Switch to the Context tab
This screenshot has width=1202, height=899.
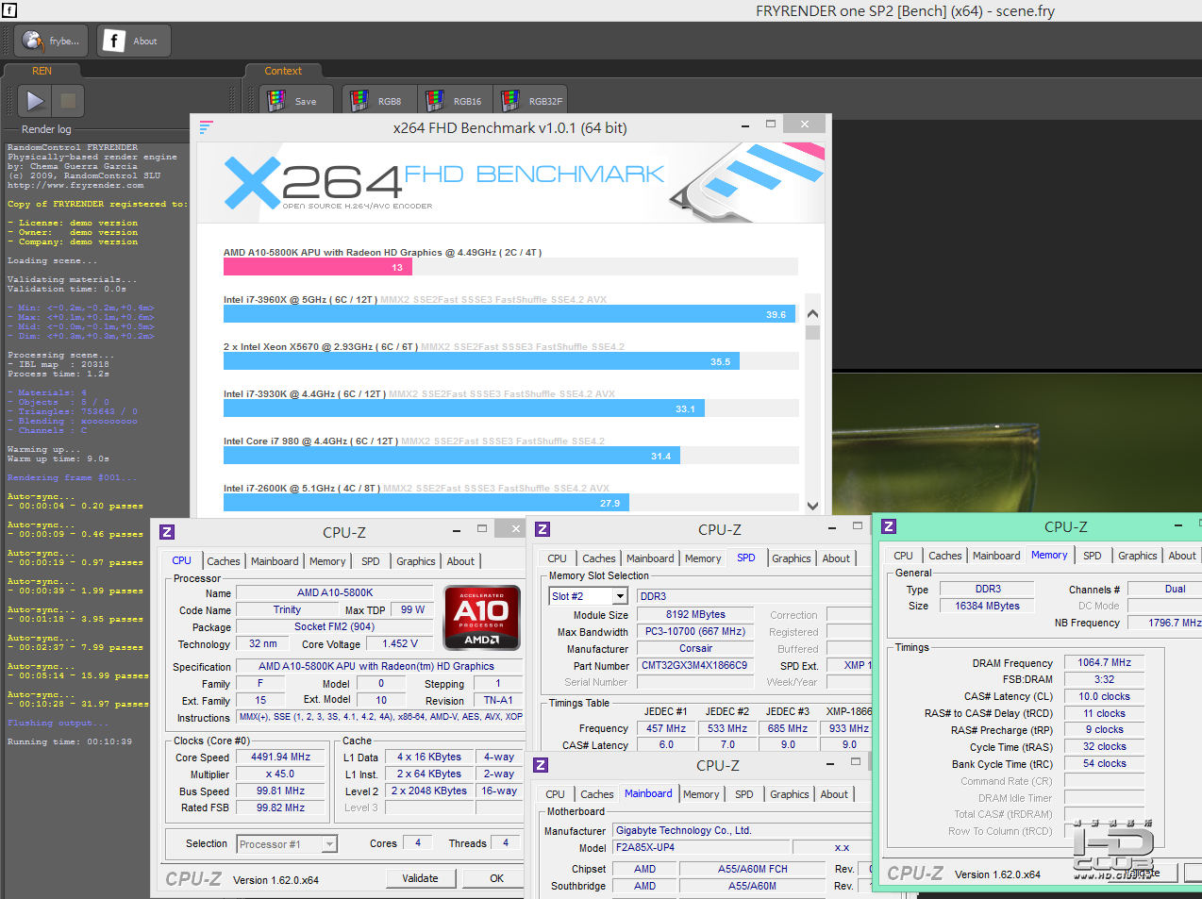283,71
